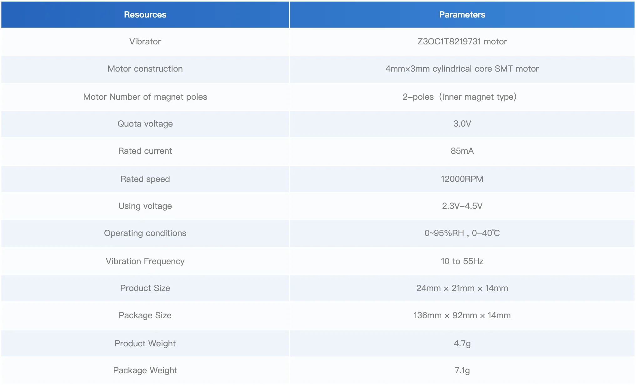Click the 85mA rated current value
This screenshot has height=387, width=637.
point(462,151)
